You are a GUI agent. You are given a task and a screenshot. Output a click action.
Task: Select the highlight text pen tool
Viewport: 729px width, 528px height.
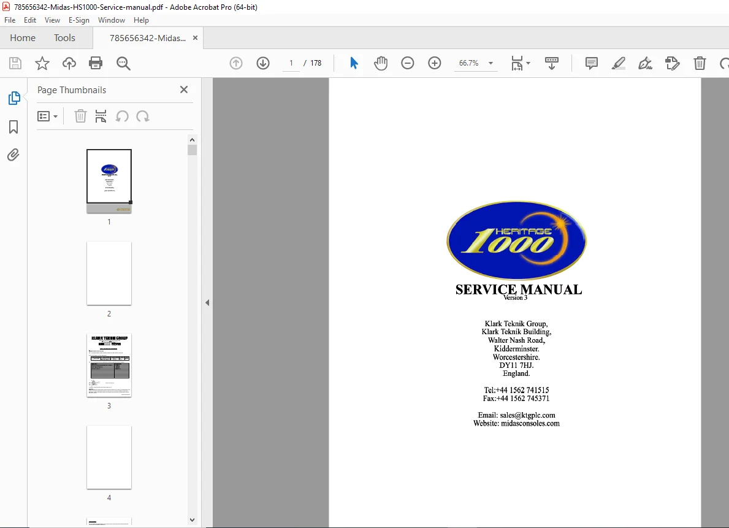(x=619, y=63)
